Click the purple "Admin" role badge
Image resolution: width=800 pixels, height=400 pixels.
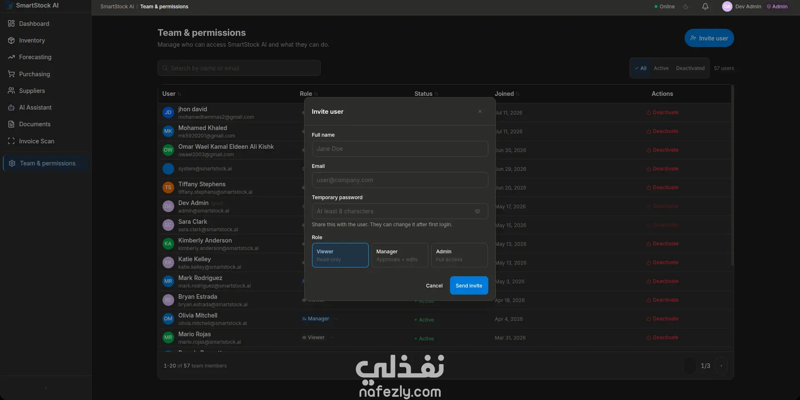tap(777, 7)
